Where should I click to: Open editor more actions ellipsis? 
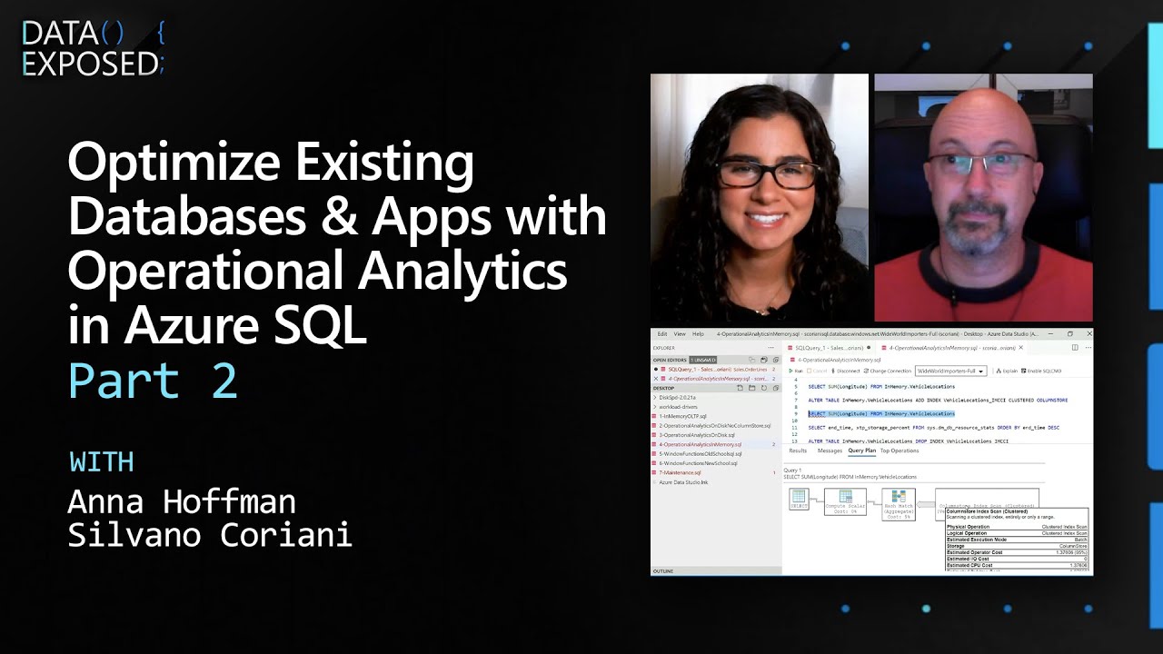pyautogui.click(x=1088, y=348)
